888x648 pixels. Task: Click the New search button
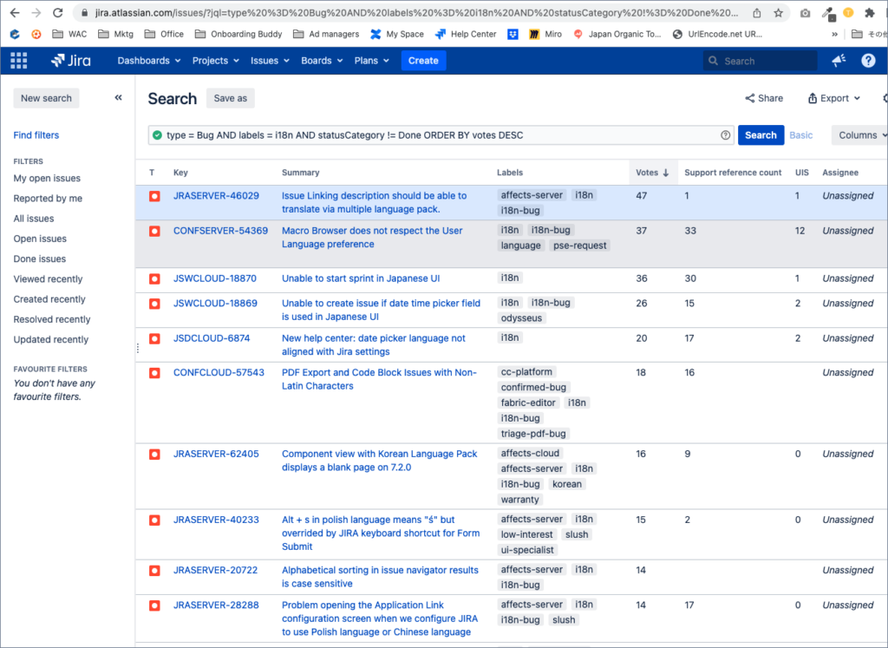click(47, 98)
